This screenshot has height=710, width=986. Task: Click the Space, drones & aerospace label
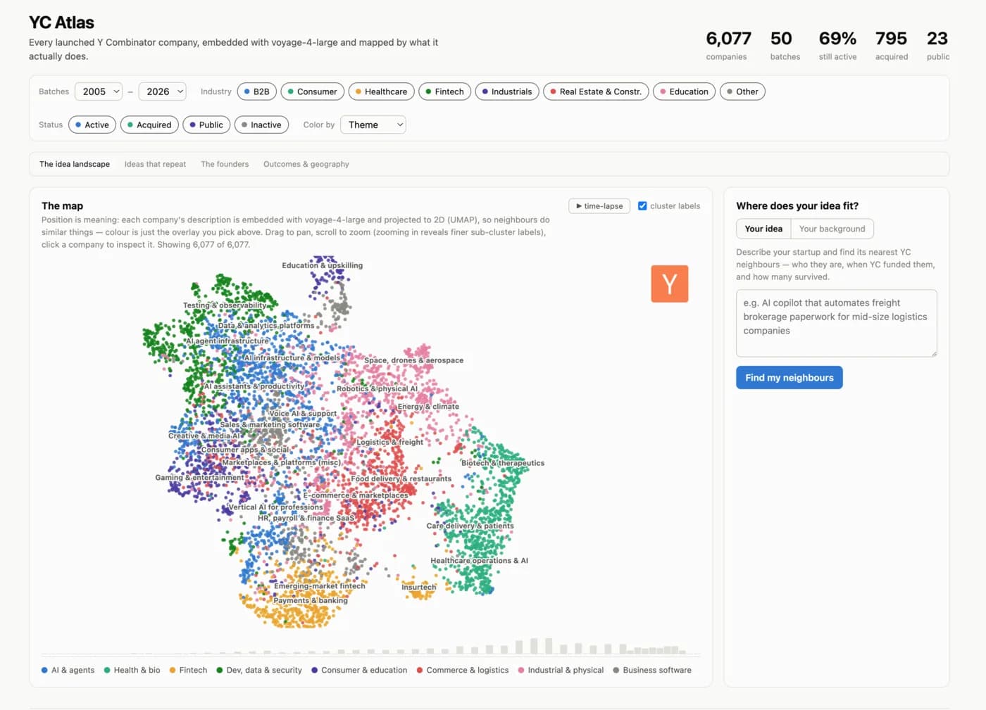(413, 360)
